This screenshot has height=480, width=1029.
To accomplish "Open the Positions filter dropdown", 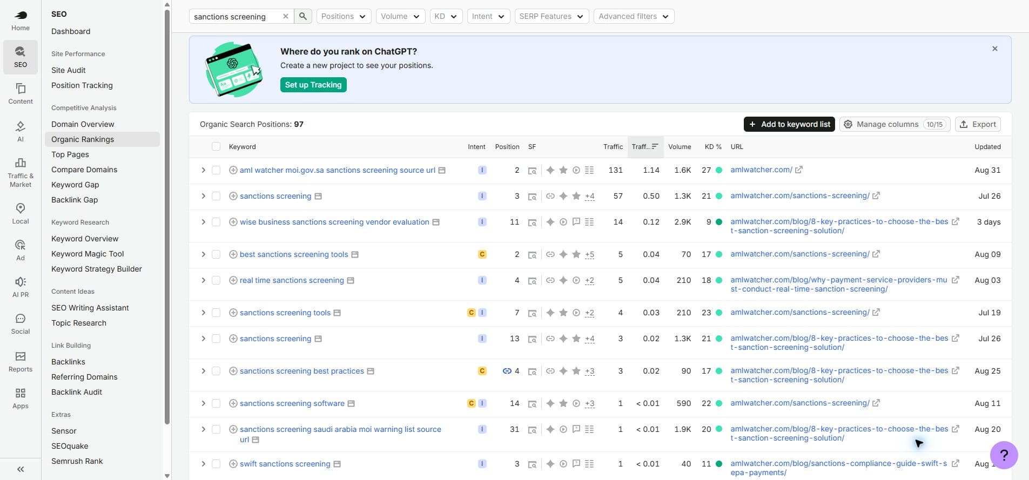I will 344,16.
